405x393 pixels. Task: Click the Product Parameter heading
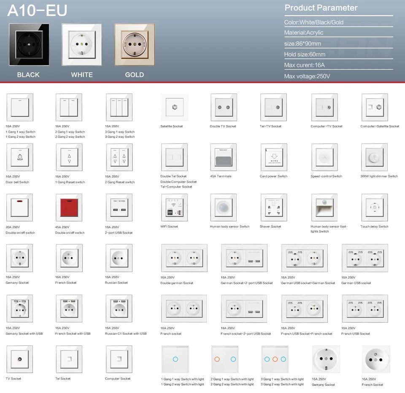[x=321, y=8]
